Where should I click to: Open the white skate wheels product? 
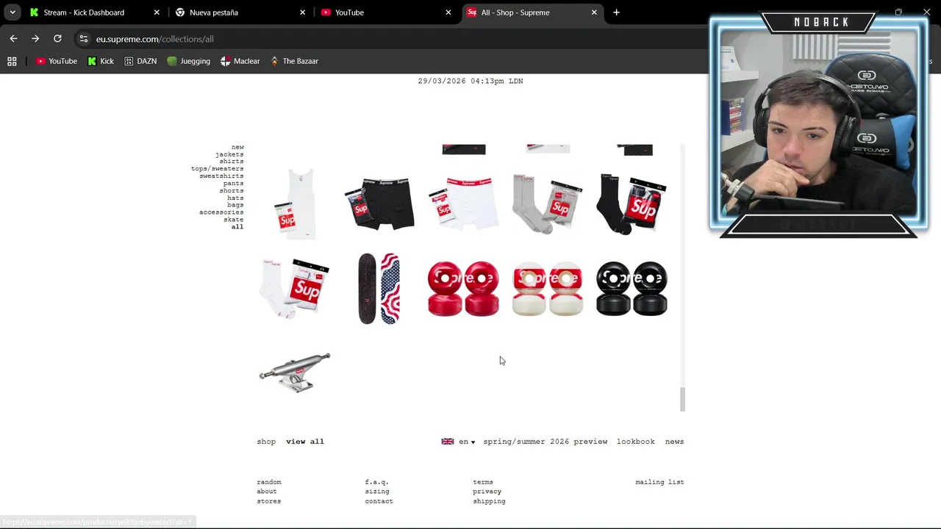tap(548, 289)
